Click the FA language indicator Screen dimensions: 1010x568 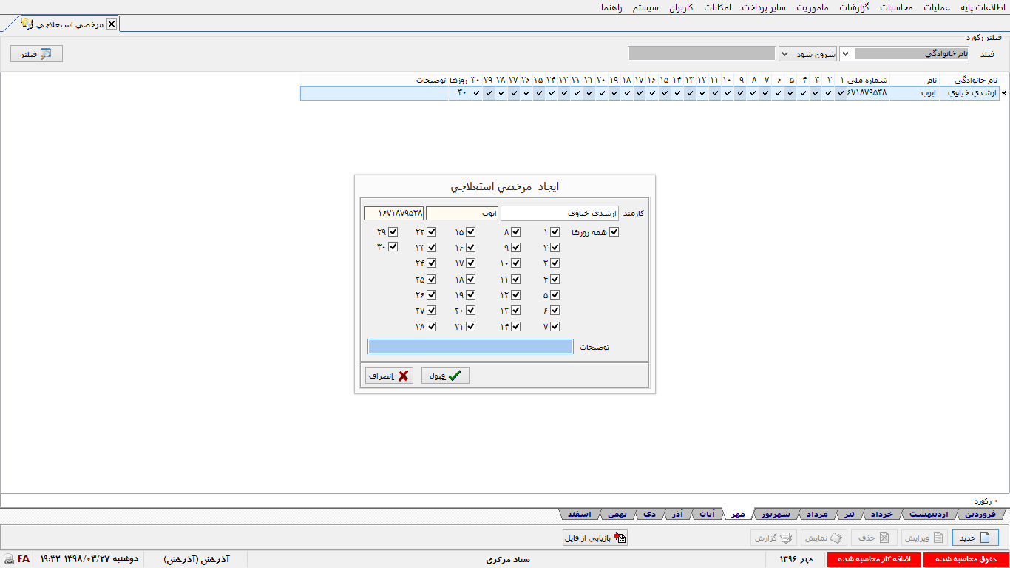24,559
